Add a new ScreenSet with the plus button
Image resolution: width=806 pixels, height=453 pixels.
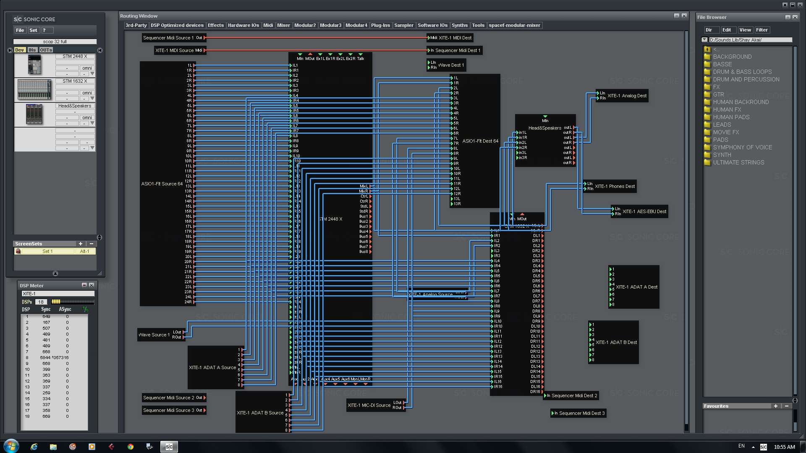(x=80, y=244)
